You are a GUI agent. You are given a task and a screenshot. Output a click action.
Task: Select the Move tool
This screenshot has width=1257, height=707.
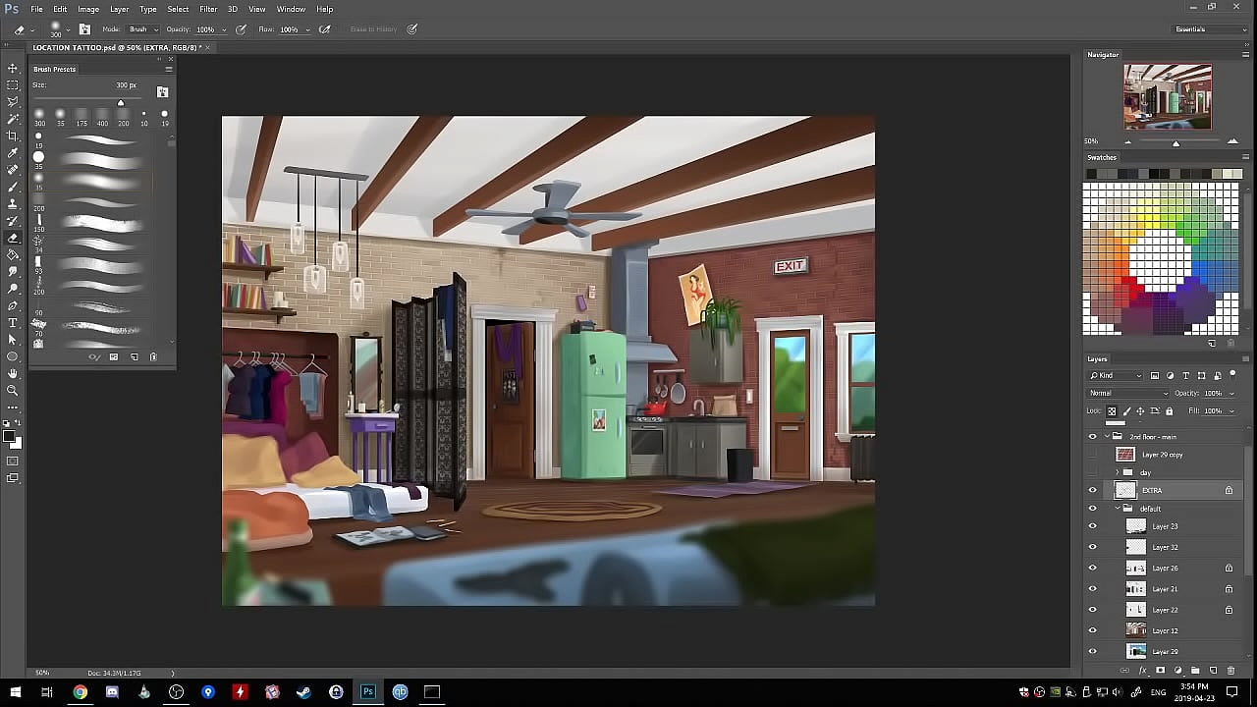(x=13, y=68)
